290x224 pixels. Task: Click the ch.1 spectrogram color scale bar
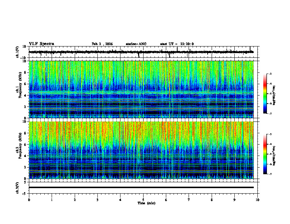(265, 94)
